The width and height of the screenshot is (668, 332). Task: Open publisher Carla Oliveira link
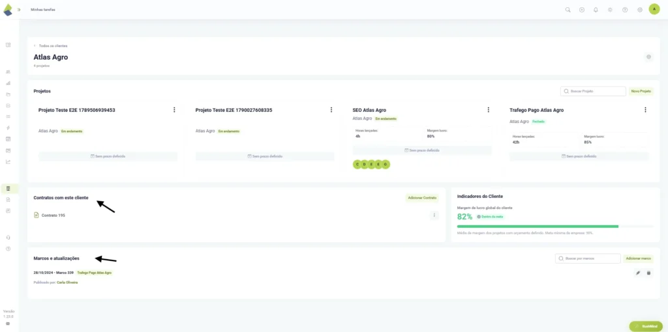point(67,283)
